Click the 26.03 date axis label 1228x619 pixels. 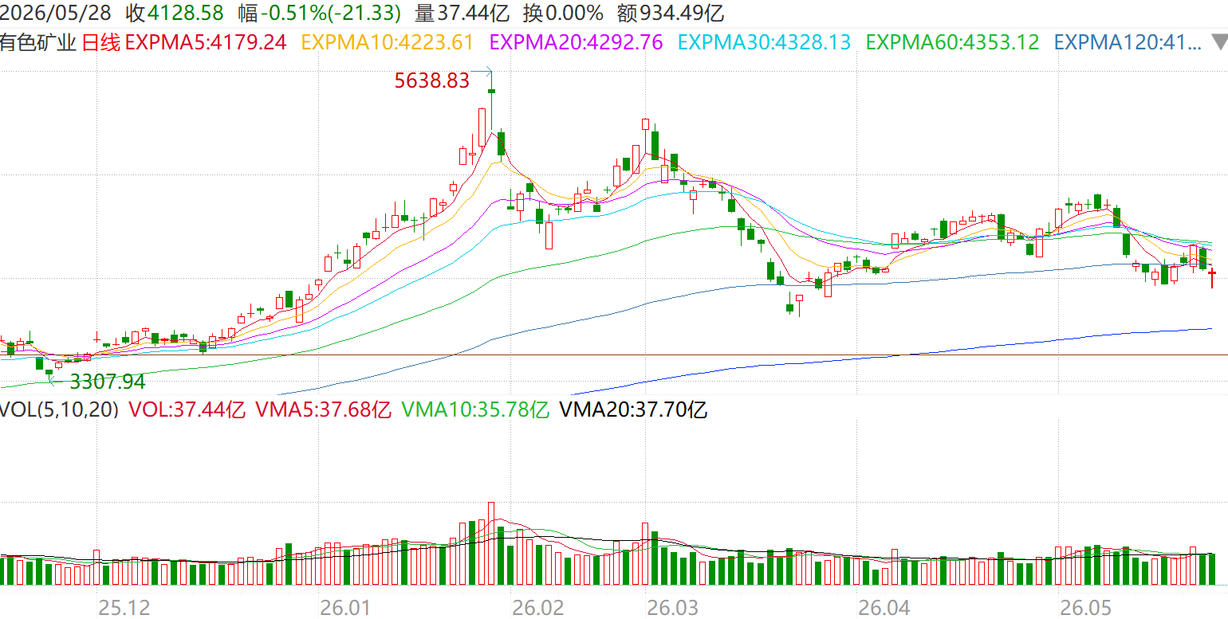[672, 608]
